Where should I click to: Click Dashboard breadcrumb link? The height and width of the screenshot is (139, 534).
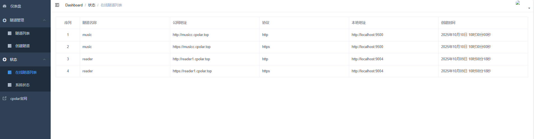[x=74, y=5]
